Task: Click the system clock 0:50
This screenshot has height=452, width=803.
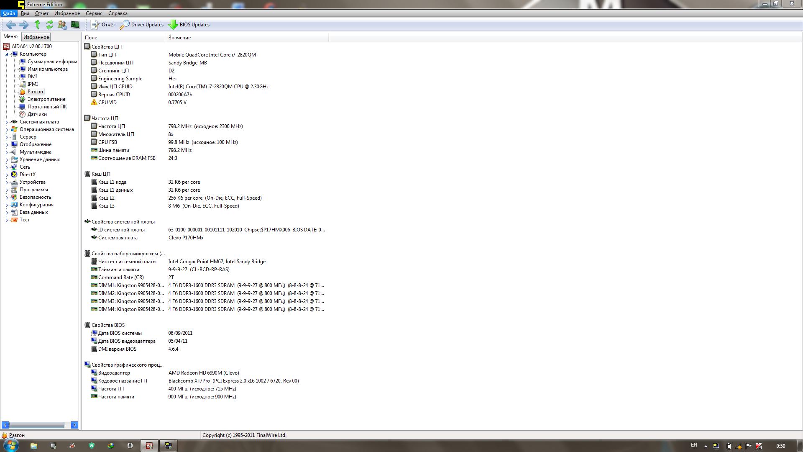Action: point(780,446)
